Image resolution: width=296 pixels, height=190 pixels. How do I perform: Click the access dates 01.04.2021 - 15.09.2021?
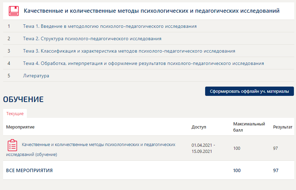203,148
